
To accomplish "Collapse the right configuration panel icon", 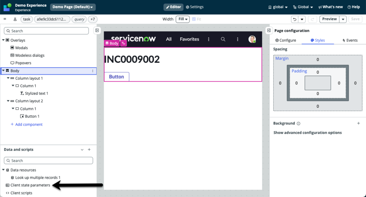I will pos(269,30).
